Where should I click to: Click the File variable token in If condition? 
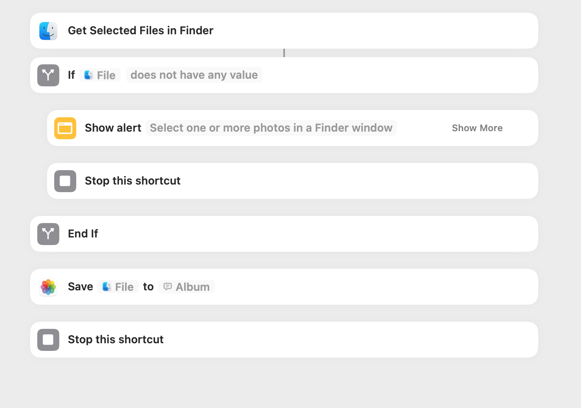100,75
